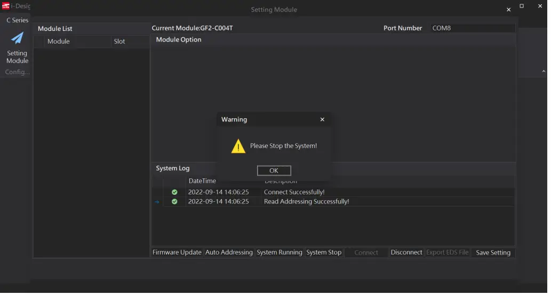Open the C Series tab
551x295 pixels.
(17, 20)
